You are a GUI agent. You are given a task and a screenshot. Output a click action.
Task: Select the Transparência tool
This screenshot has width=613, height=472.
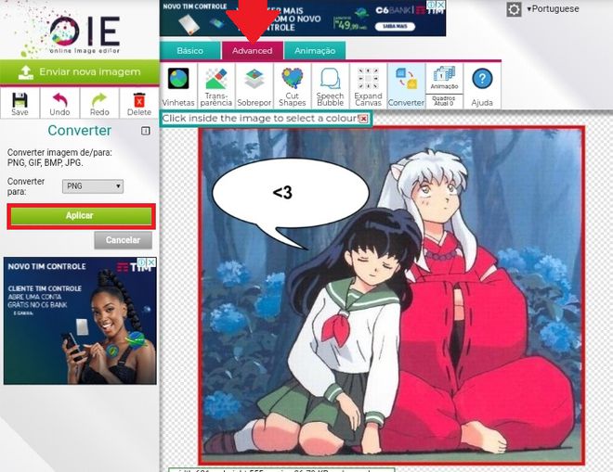point(215,86)
